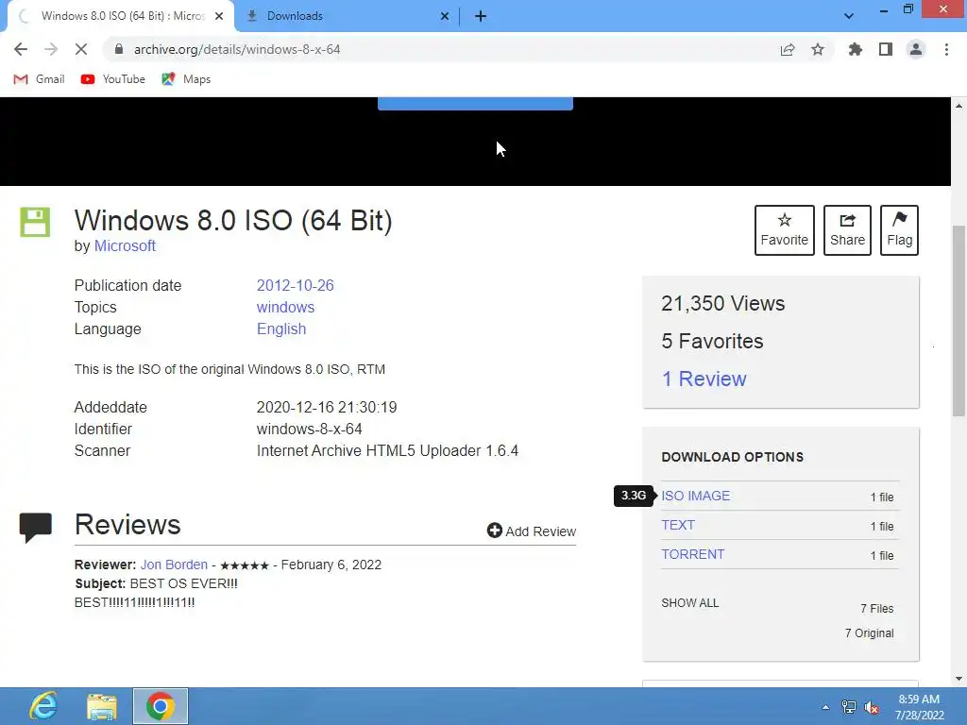Click the 7 Files count text
967x725 pixels.
tap(877, 609)
